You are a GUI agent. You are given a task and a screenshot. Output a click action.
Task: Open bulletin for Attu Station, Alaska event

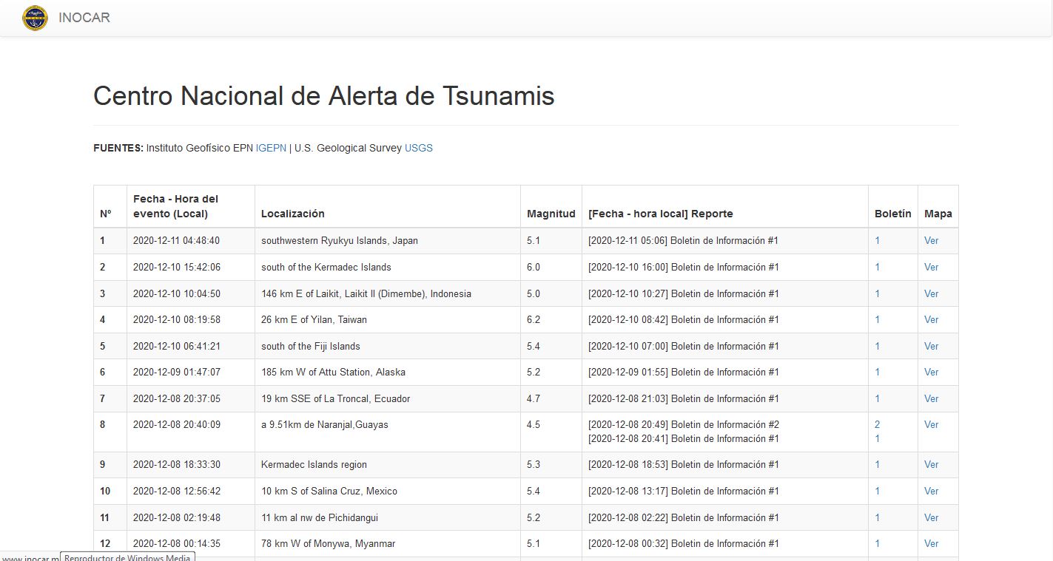coord(878,373)
